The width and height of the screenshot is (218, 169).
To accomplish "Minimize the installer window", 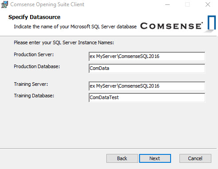I will click(x=167, y=4).
